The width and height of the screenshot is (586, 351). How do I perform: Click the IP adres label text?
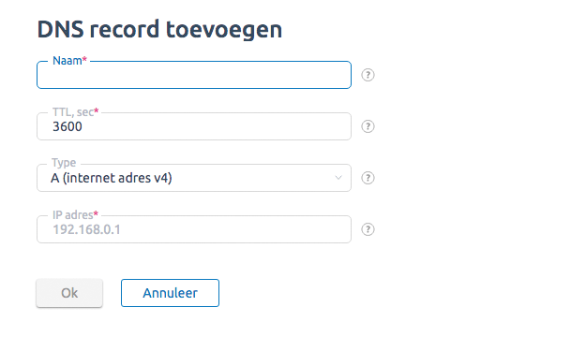[72, 215]
